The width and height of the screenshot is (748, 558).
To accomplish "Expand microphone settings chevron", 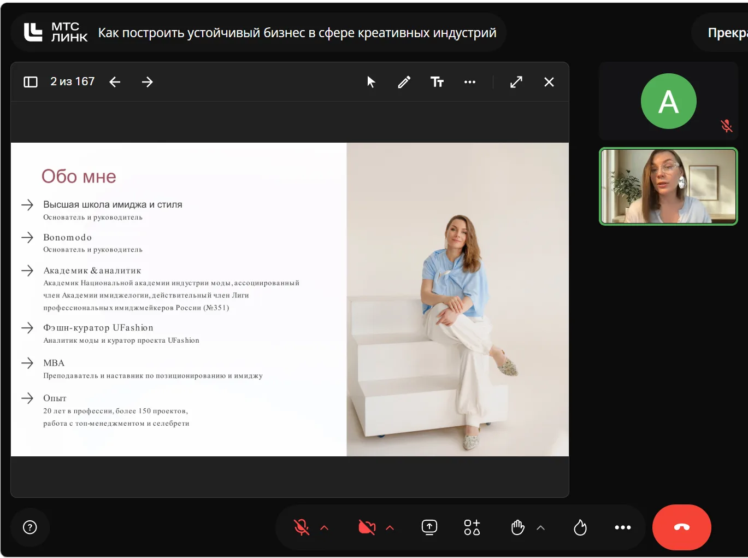I will pyautogui.click(x=325, y=527).
